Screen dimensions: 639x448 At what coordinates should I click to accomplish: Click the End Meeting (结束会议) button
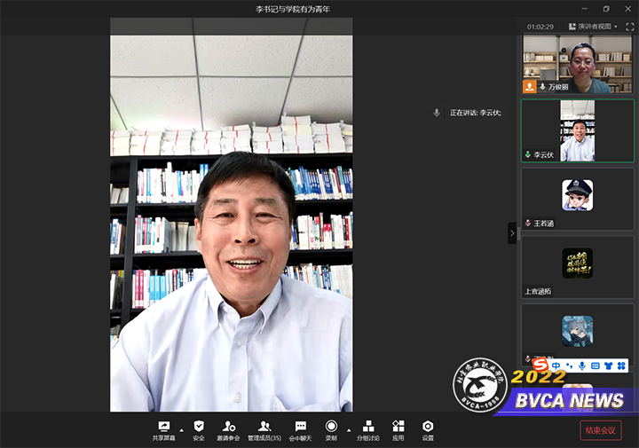[x=601, y=430]
